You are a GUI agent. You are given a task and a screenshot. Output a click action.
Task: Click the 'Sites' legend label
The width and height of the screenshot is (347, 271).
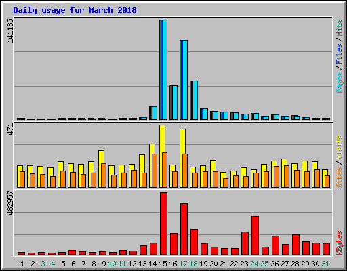pos(339,178)
